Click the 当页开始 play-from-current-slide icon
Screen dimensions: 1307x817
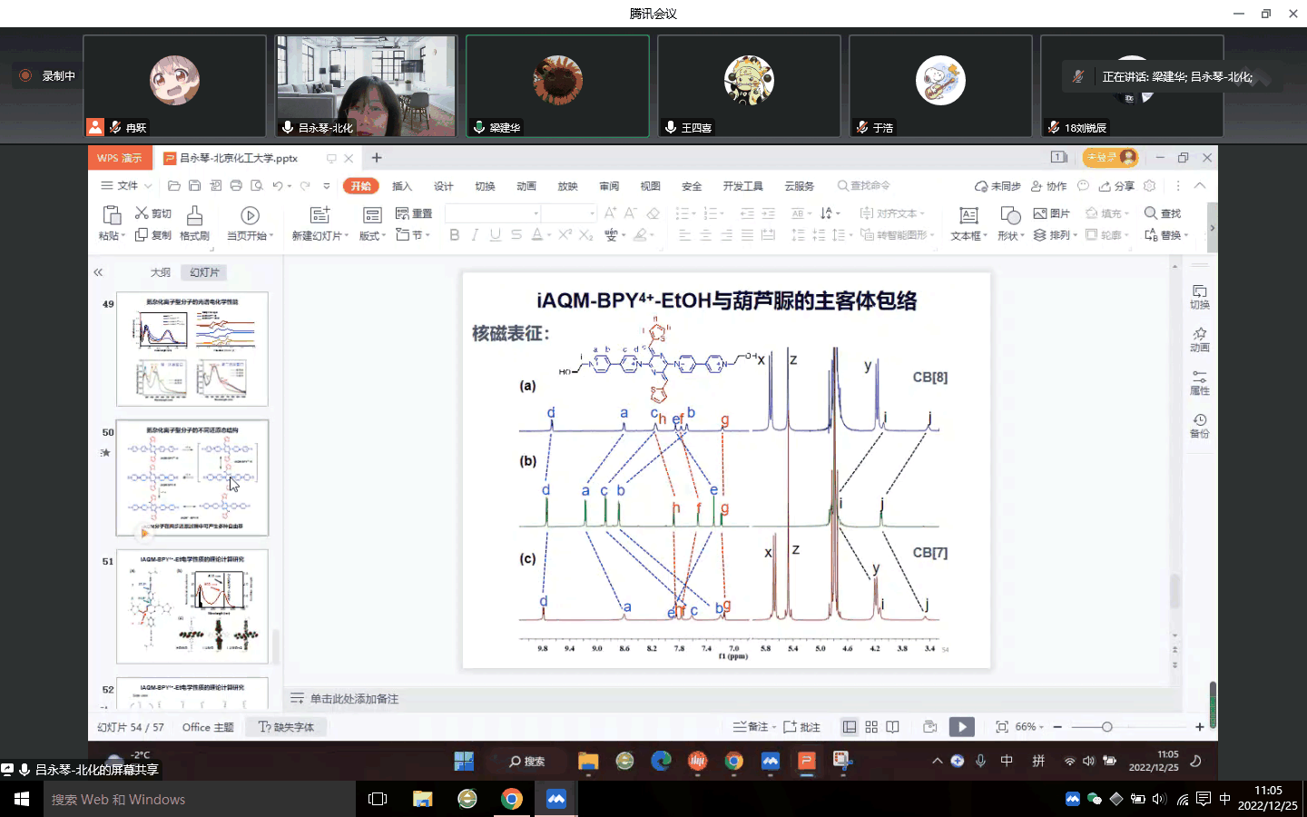[x=249, y=216]
